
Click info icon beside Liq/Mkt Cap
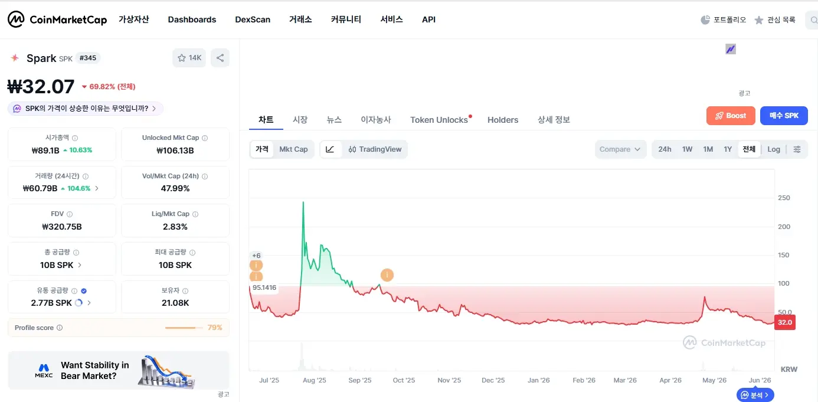coord(195,214)
